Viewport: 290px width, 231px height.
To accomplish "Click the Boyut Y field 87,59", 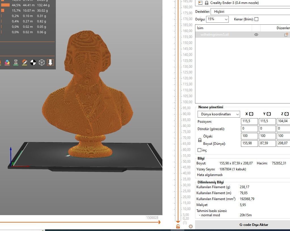I will click(267, 143).
